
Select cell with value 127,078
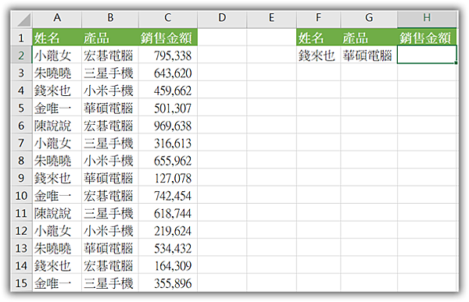(168, 178)
